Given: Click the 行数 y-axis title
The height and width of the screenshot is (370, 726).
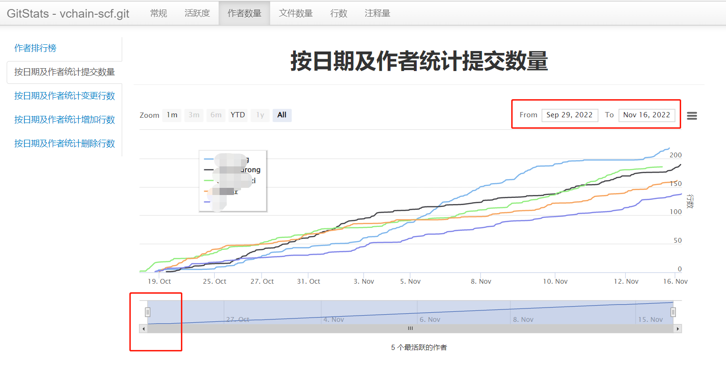Looking at the screenshot, I should pyautogui.click(x=690, y=201).
